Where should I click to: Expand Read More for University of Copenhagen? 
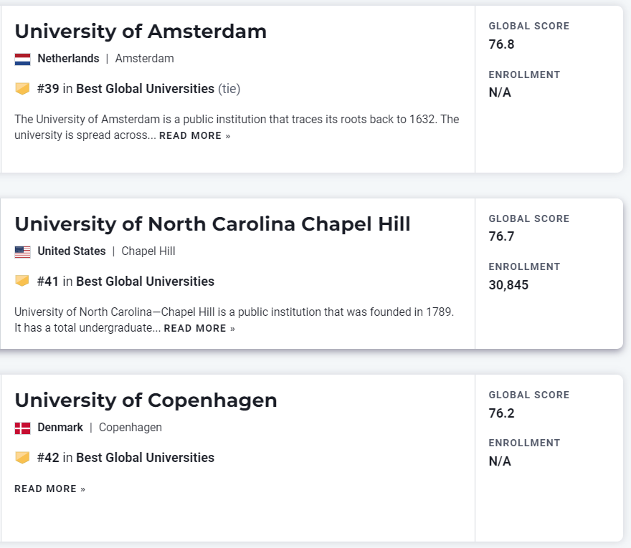click(49, 489)
